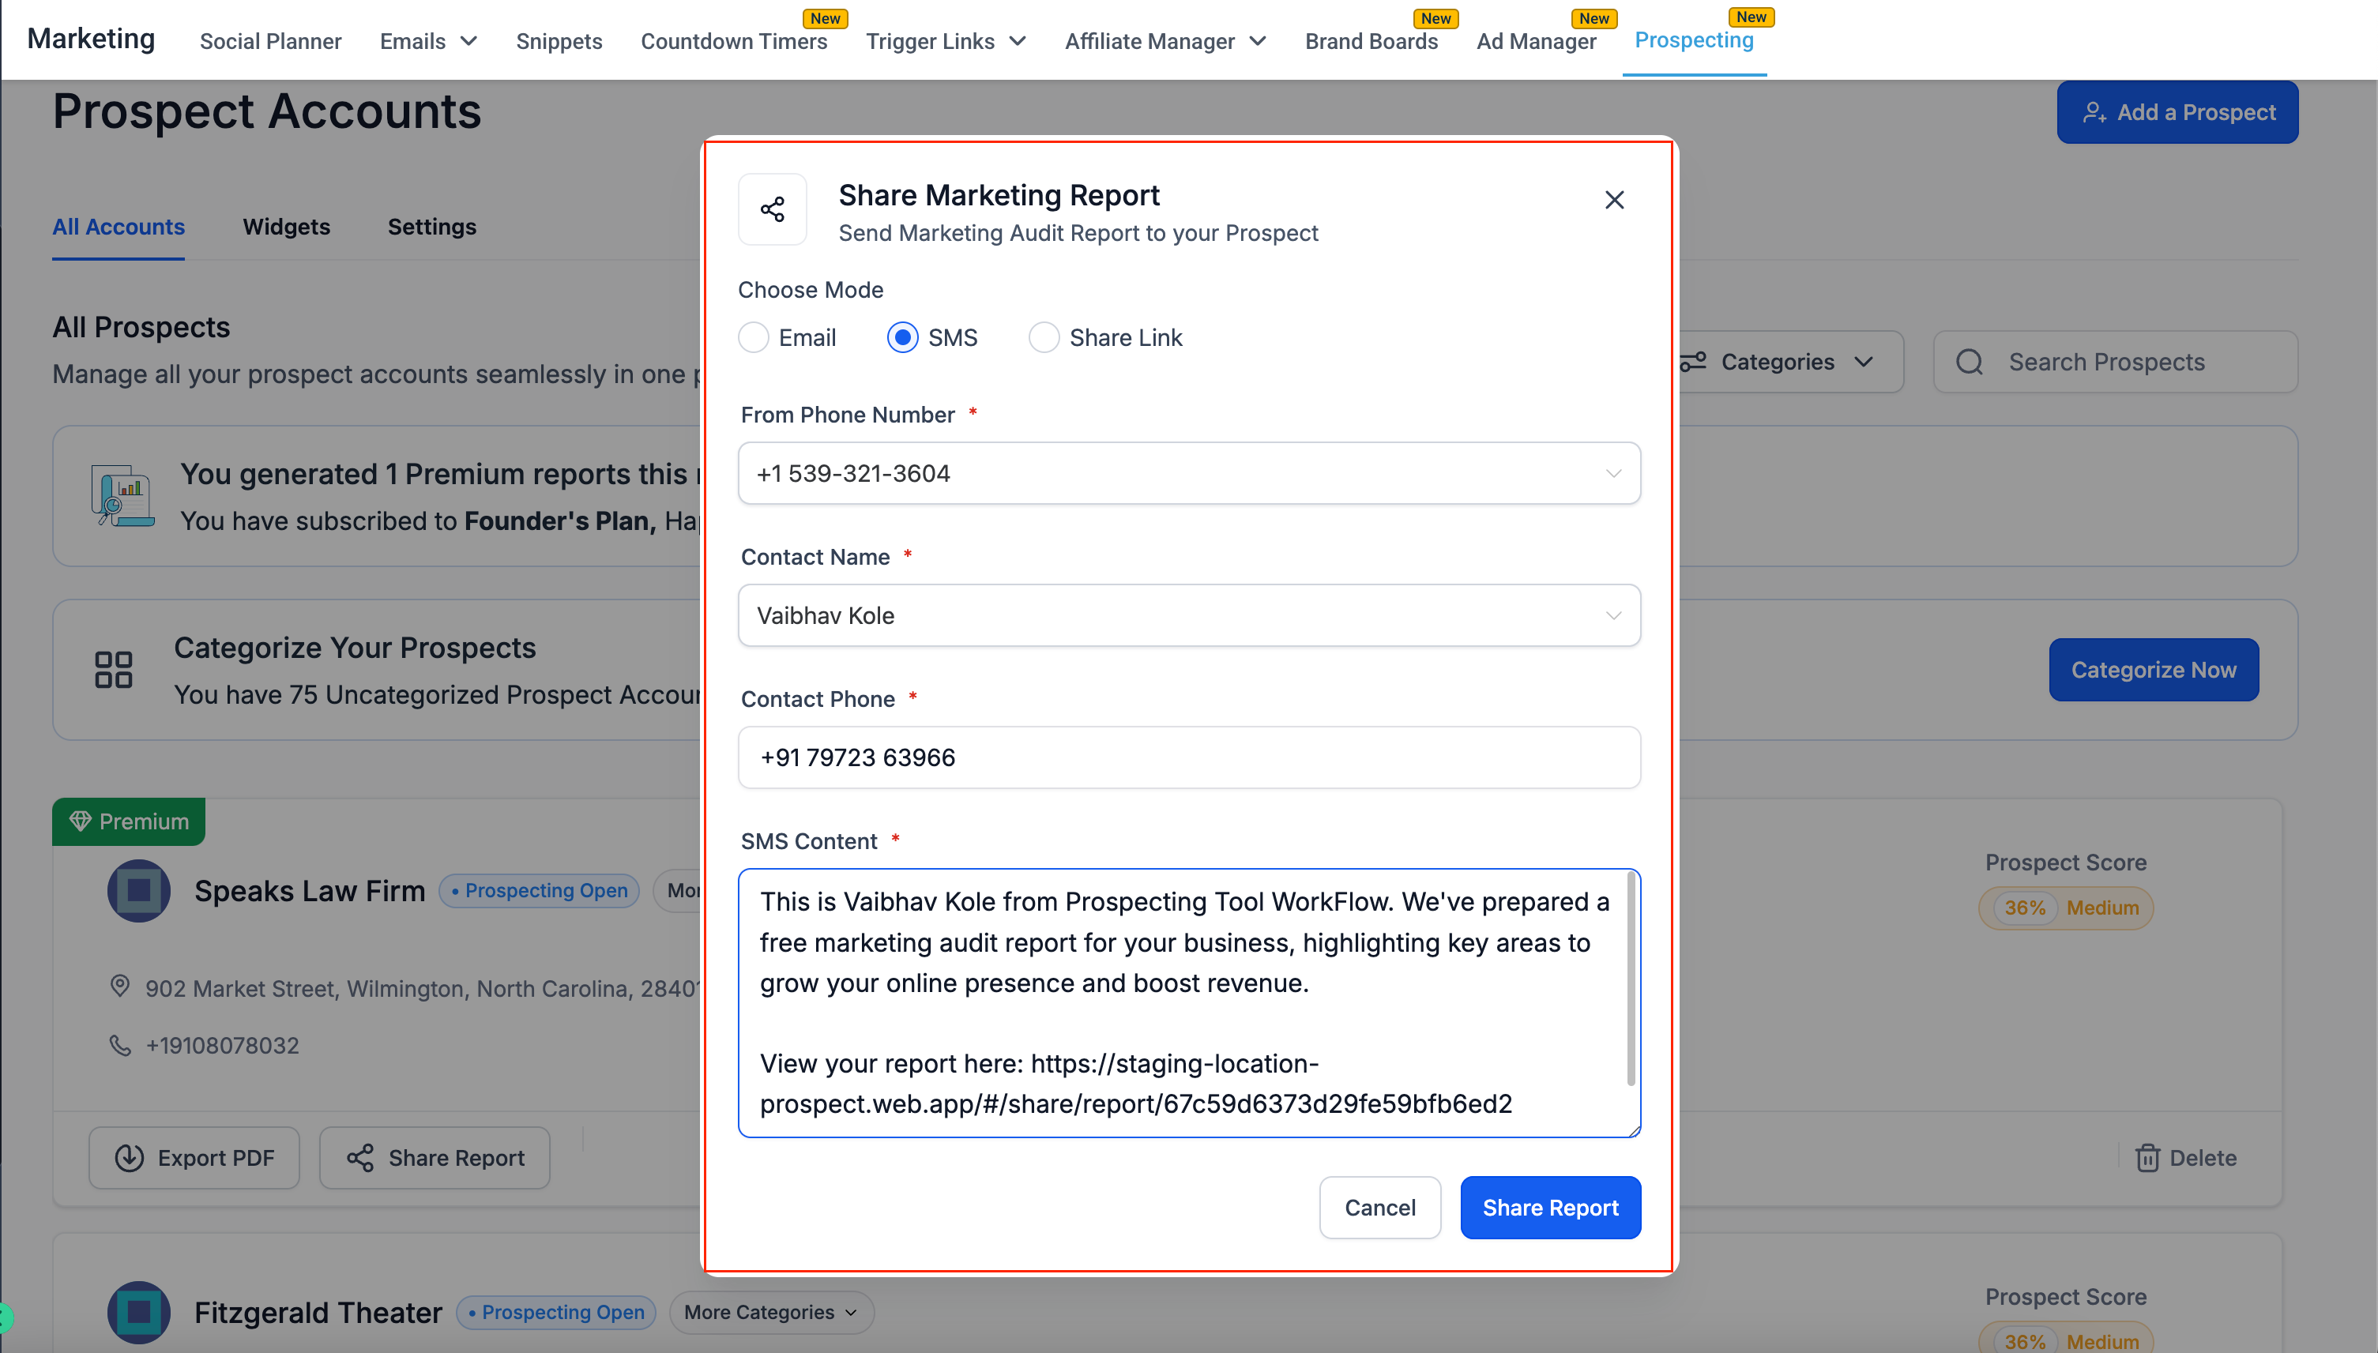2378x1353 pixels.
Task: Select the Email mode radio button
Action: click(x=754, y=337)
